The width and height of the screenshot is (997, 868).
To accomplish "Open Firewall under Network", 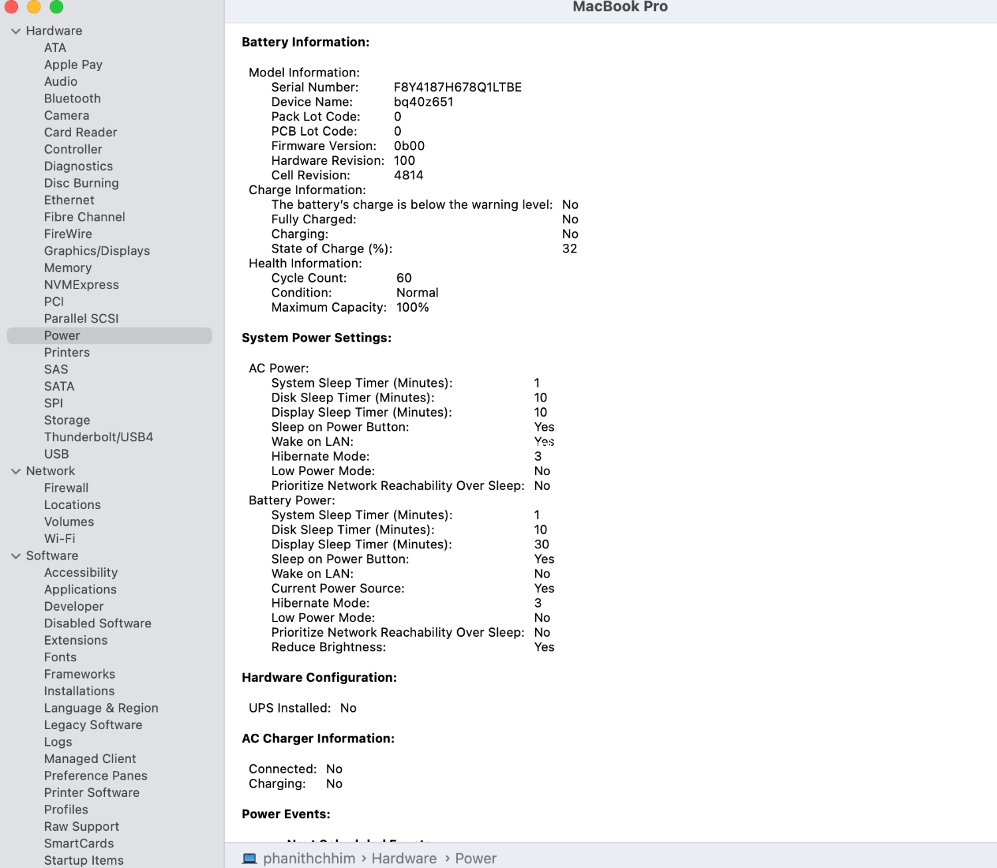I will click(66, 488).
